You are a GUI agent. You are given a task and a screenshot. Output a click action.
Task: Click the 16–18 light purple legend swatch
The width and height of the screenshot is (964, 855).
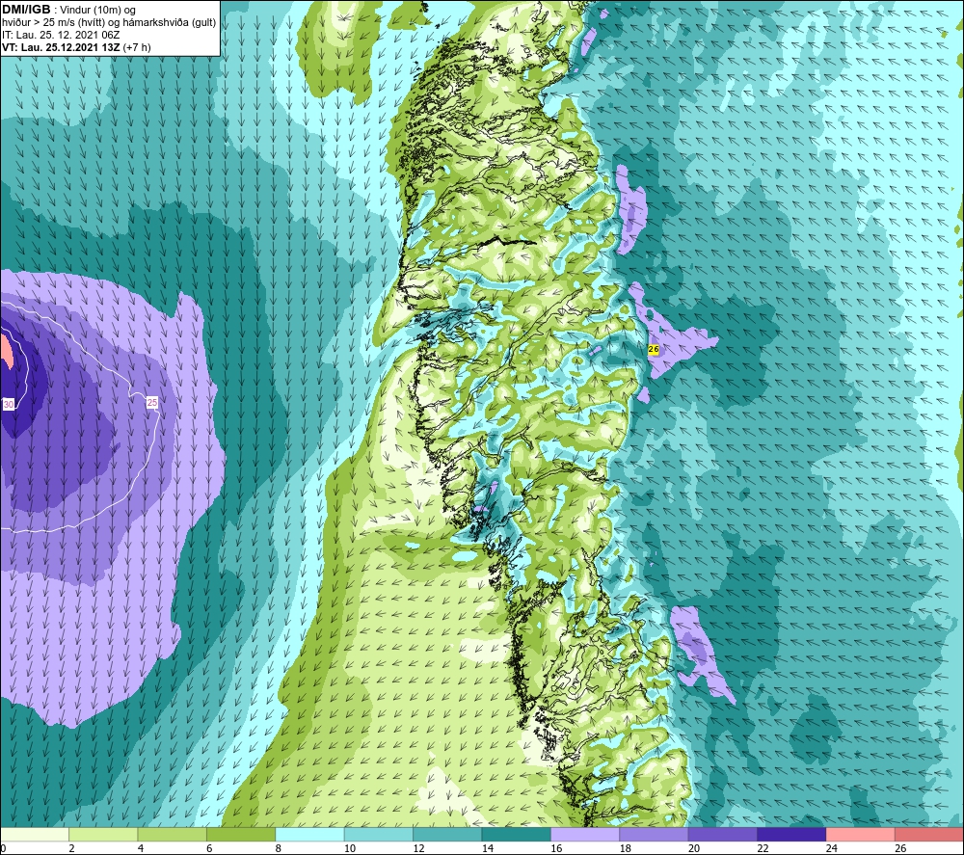coord(585,835)
